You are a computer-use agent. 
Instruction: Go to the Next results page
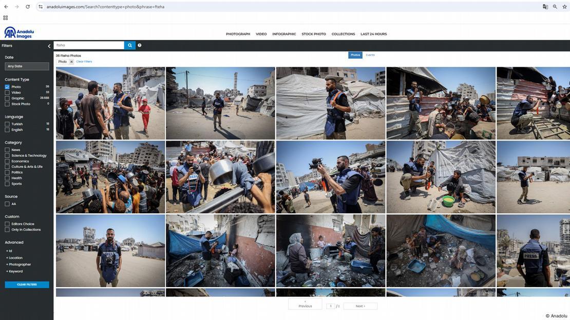tap(360, 306)
